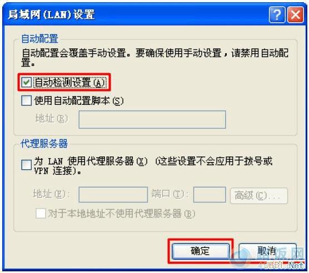The image size is (309, 273).
Task: Check the 对于本地地址不使用代理服务器(B) box
Action: [x=41, y=214]
